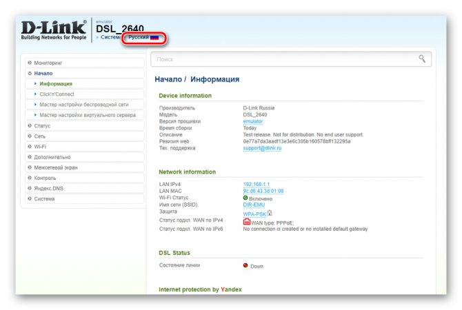
Task: Expand the Система sidebar section
Action: pyautogui.click(x=85, y=199)
